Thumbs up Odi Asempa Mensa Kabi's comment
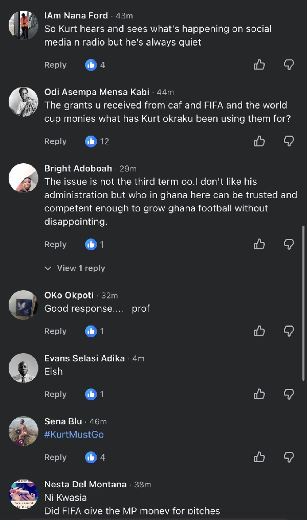The width and height of the screenshot is (307, 520). coord(259,141)
